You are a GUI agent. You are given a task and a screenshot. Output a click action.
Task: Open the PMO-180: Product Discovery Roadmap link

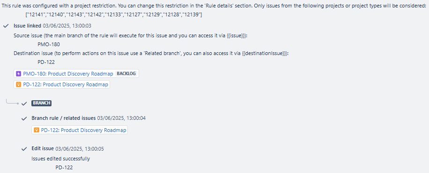click(68, 74)
